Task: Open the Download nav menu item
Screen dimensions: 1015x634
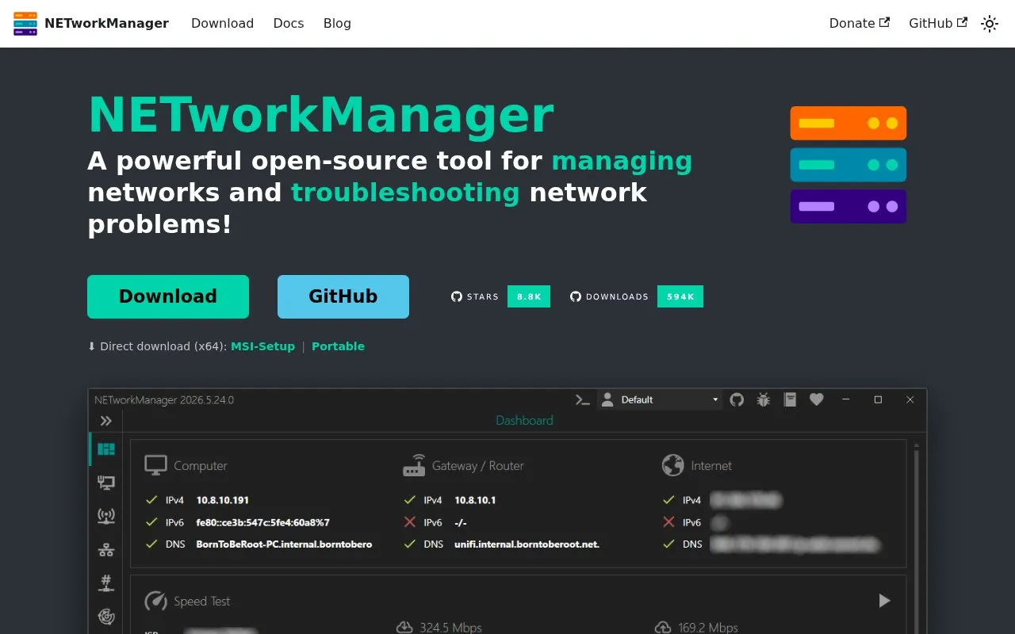Action: click(222, 24)
